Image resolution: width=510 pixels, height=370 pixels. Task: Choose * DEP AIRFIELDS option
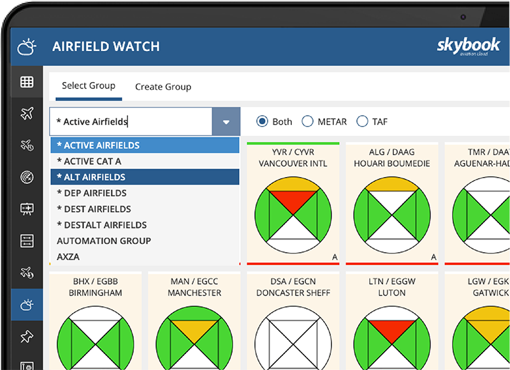click(x=145, y=193)
